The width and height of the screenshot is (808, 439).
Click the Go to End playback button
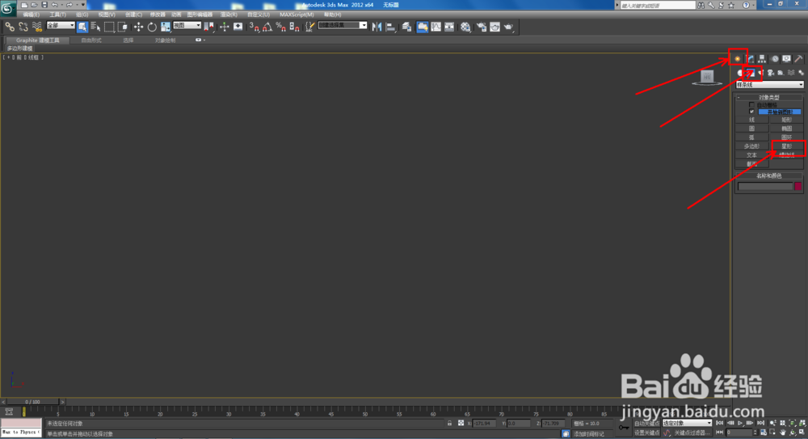[760, 423]
